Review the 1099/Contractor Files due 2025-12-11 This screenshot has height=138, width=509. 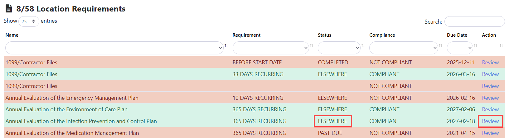point(490,62)
